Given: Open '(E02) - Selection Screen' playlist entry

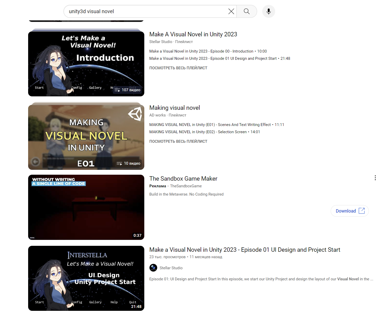Looking at the screenshot, I should [x=205, y=132].
